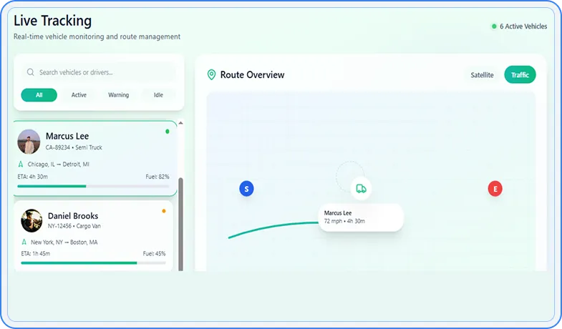Select the All vehicles filter
Screen dimensions: 562x329
pyautogui.click(x=39, y=95)
